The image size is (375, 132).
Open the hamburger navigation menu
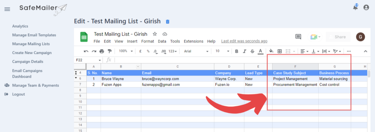(7, 9)
